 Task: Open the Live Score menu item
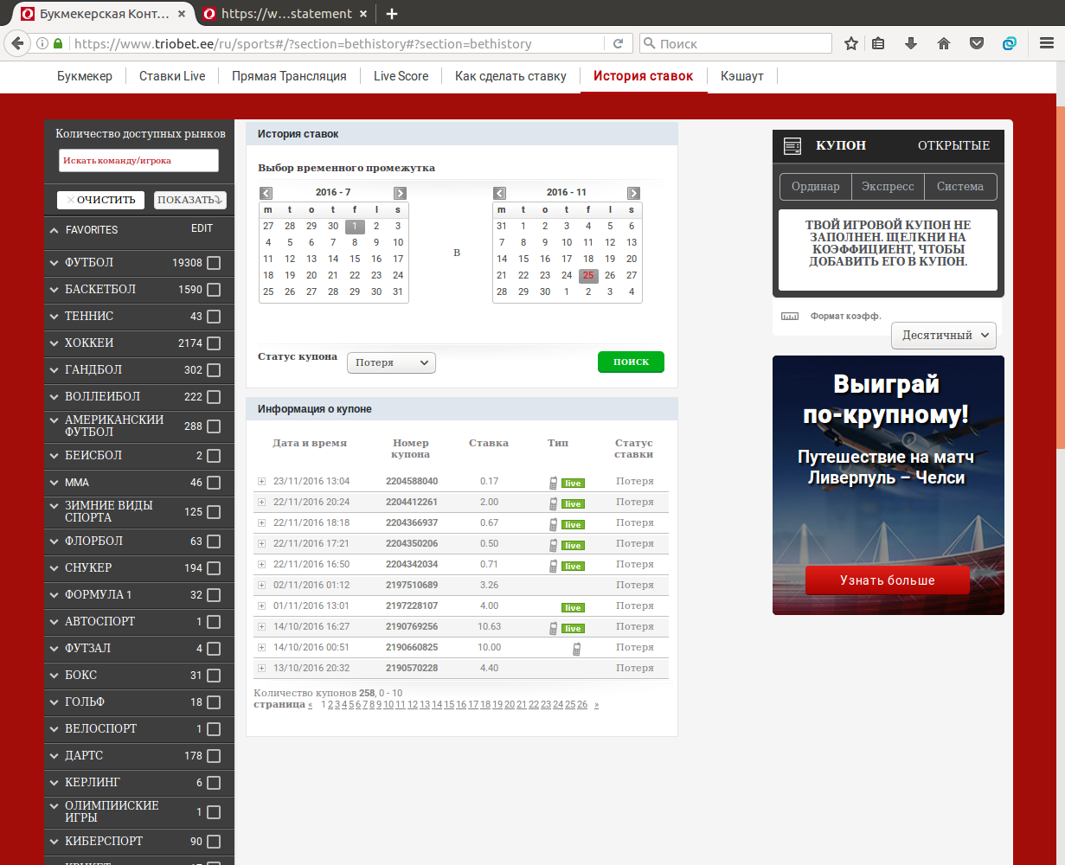coord(401,76)
